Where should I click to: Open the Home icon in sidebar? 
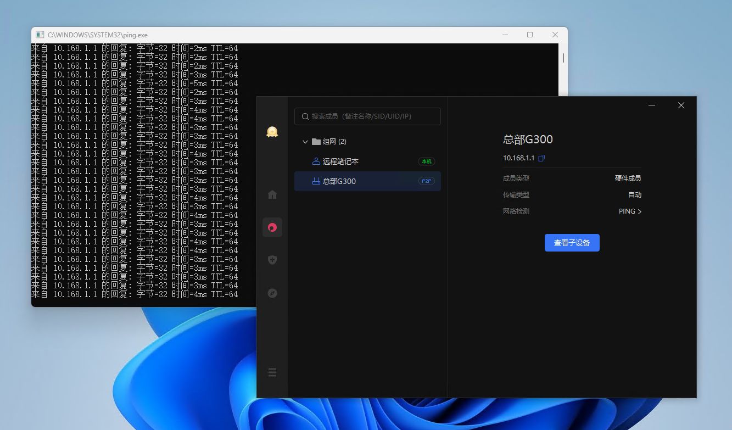pos(272,194)
